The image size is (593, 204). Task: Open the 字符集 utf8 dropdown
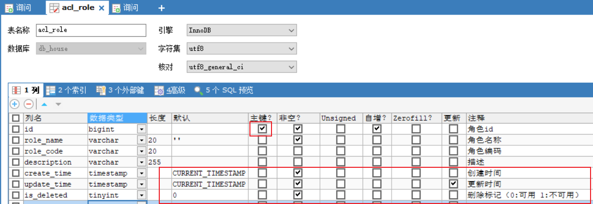[x=241, y=48]
